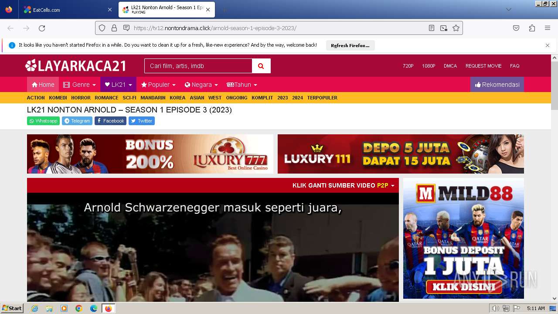The image size is (558, 314).
Task: Close the Lk21 Nonton Arnold tab
Action: (x=208, y=10)
